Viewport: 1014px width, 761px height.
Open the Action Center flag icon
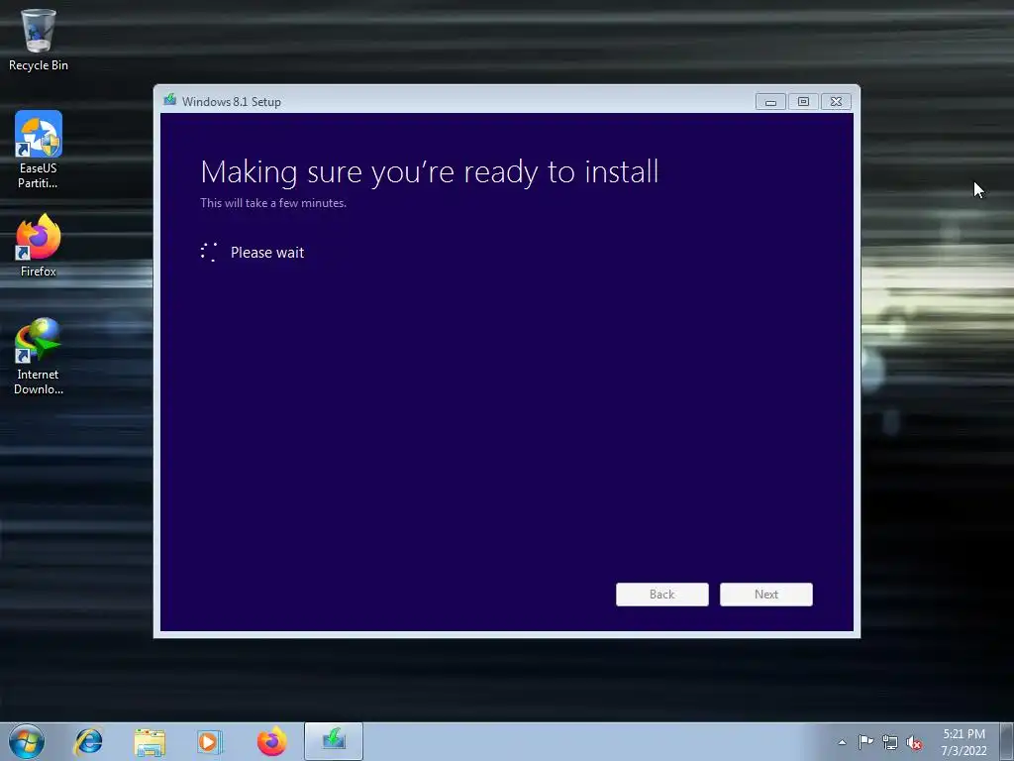click(x=865, y=742)
